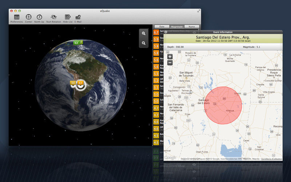Click the green 3.2 marker on globe
291x182 pixels.
tap(76, 43)
